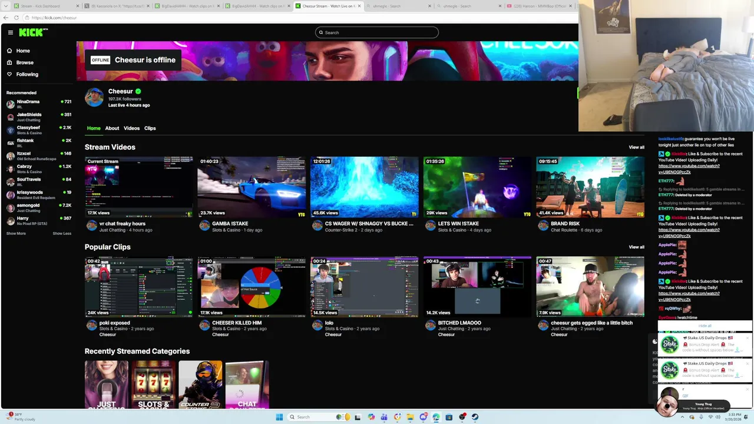This screenshot has width=754, height=424.
Task: Open the taskbar clock and date
Action: pos(734,417)
